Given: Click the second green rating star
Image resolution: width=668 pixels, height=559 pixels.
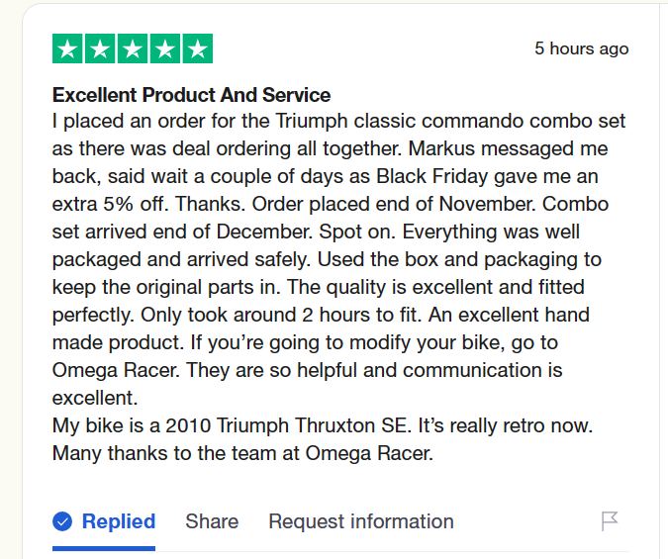Looking at the screenshot, I should pyautogui.click(x=100, y=48).
